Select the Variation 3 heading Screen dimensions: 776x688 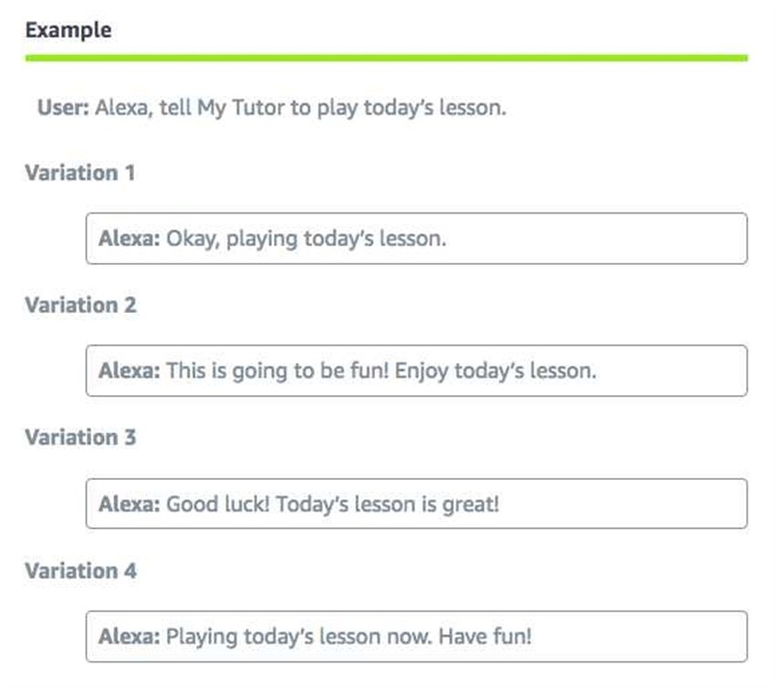pos(80,438)
